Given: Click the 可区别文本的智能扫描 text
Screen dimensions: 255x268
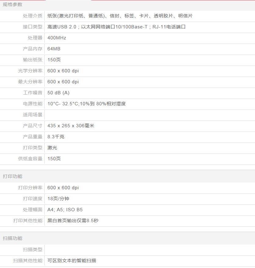Looking at the screenshot, I should (x=72, y=261).
